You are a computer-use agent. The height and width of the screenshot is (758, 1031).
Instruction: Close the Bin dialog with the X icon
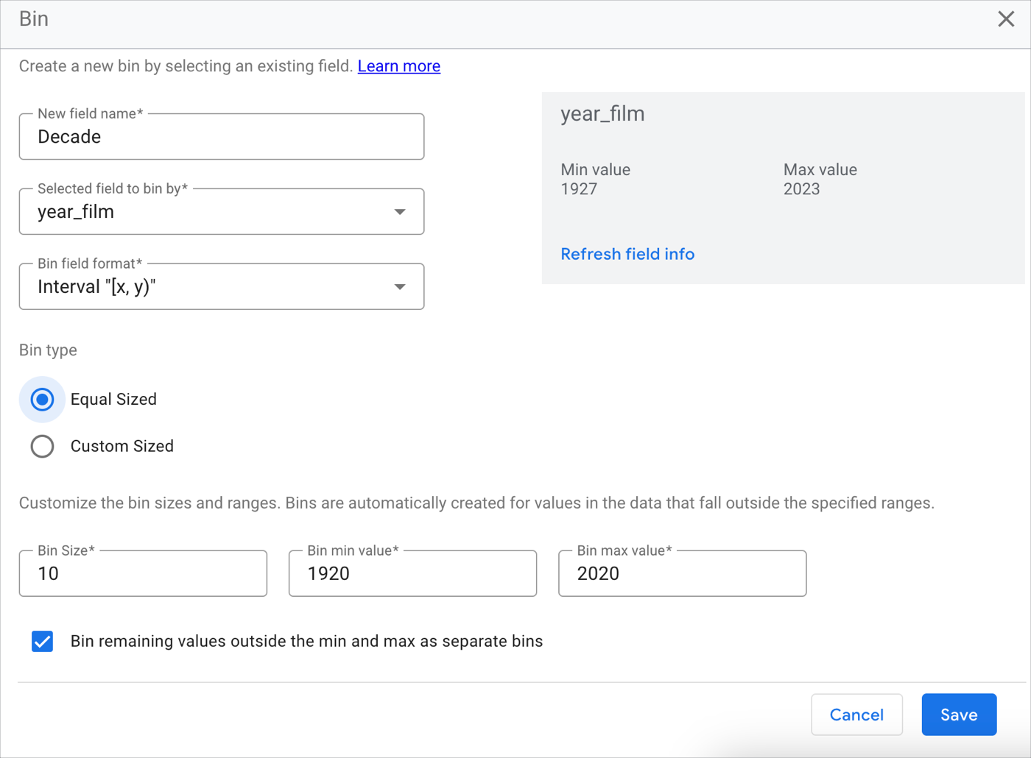tap(1006, 19)
